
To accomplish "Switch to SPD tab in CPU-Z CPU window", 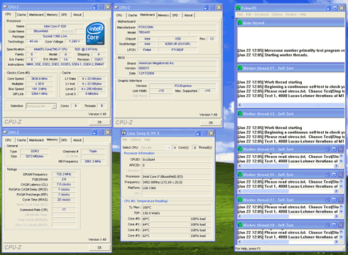I will 64,15.
